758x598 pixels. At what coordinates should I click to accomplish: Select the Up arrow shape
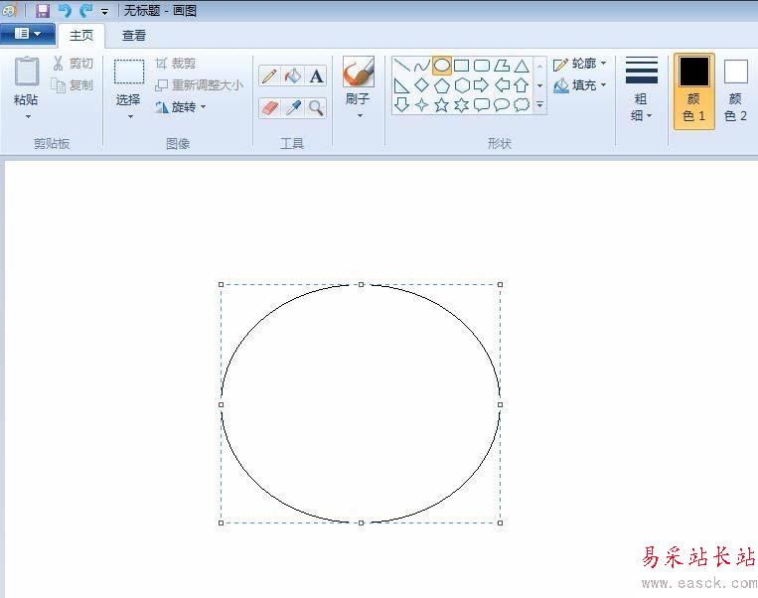click(x=522, y=85)
